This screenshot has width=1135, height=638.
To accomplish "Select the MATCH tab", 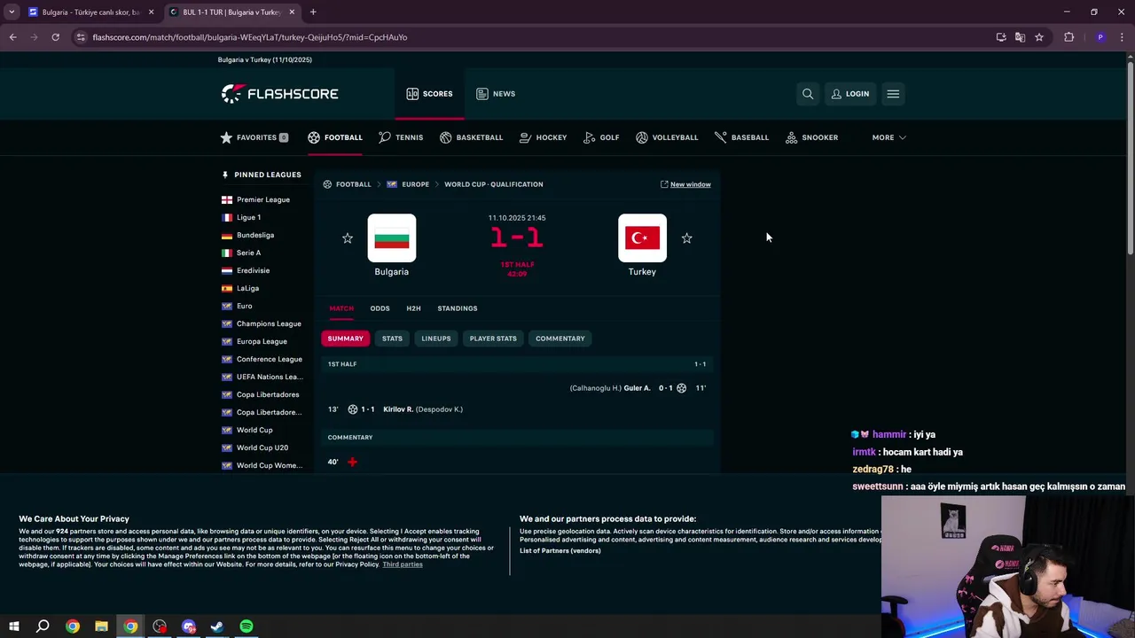I will [341, 308].
